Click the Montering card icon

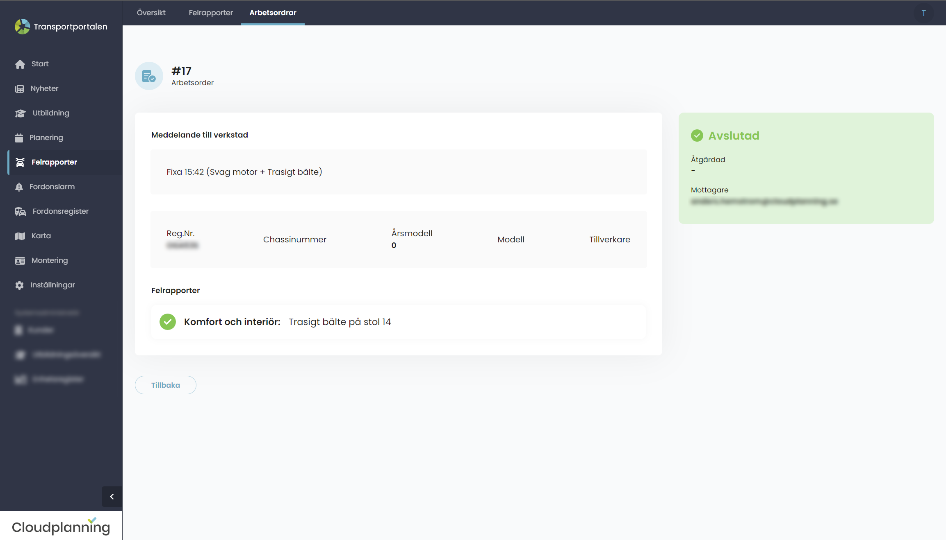[20, 261]
